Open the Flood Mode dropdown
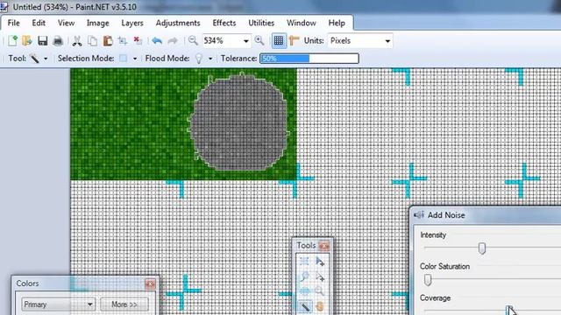The image size is (561, 315). tap(210, 59)
